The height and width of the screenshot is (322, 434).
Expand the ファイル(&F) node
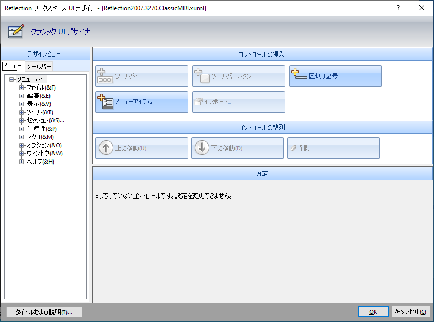[21, 88]
